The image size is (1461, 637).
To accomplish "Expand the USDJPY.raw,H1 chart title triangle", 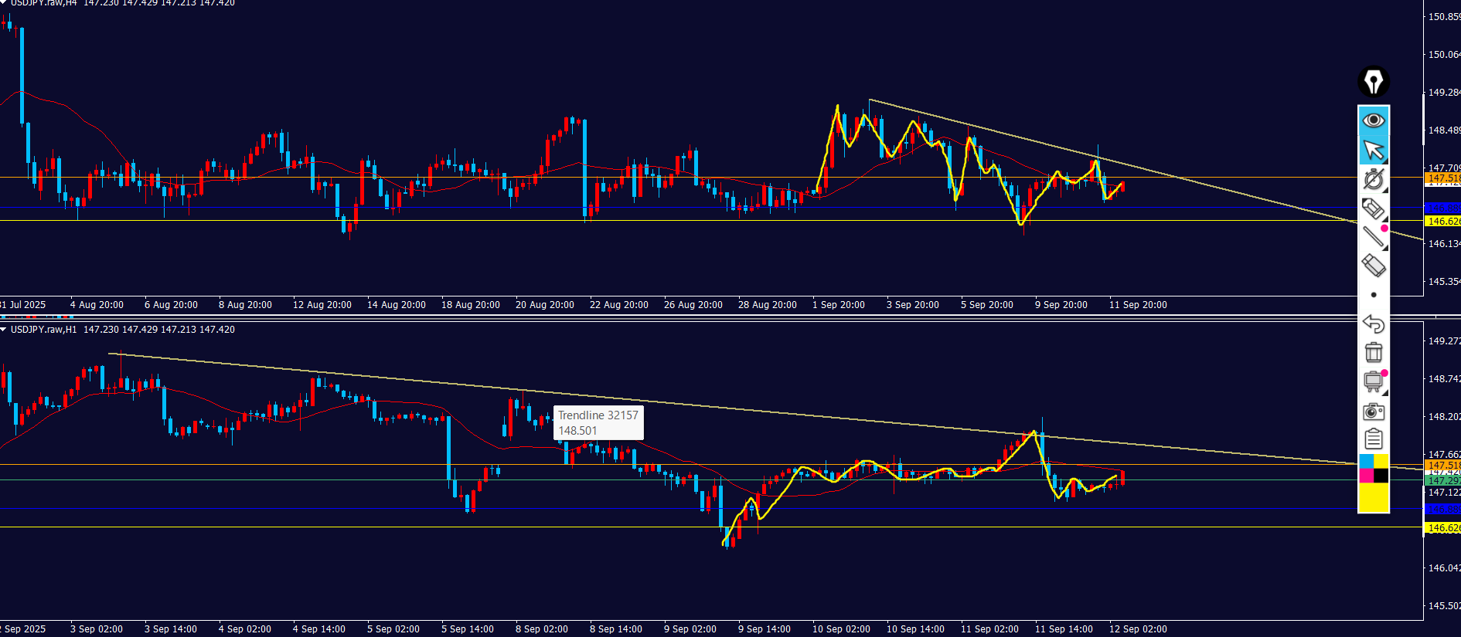I will 4,330.
